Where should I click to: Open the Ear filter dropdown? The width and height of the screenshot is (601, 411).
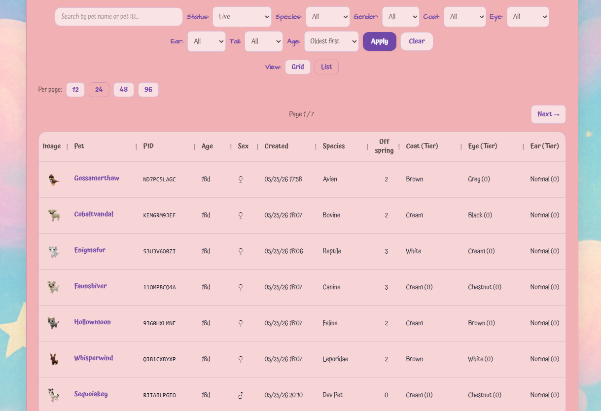[207, 41]
